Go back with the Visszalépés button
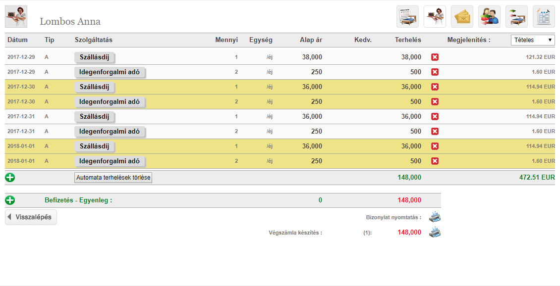 point(31,217)
